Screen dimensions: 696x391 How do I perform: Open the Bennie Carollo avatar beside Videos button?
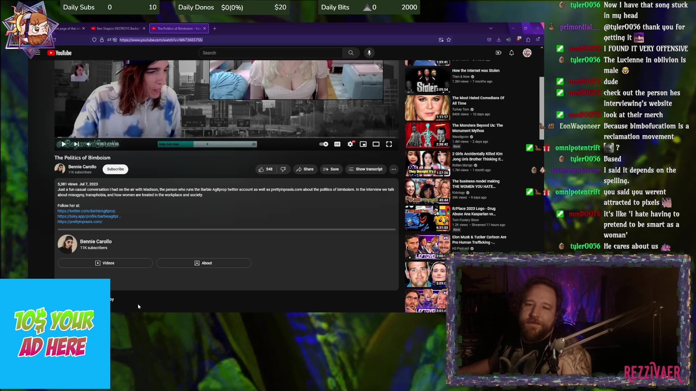click(67, 244)
